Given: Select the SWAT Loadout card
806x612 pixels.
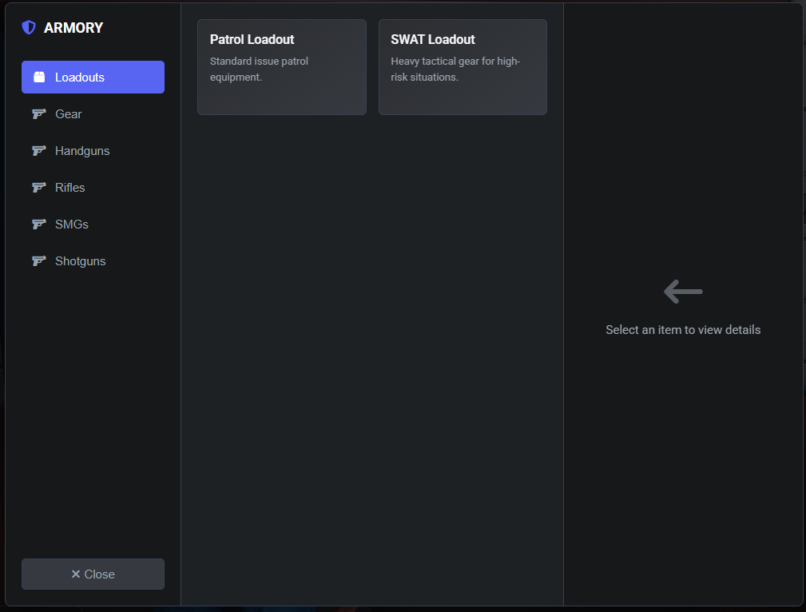Looking at the screenshot, I should 463,67.
